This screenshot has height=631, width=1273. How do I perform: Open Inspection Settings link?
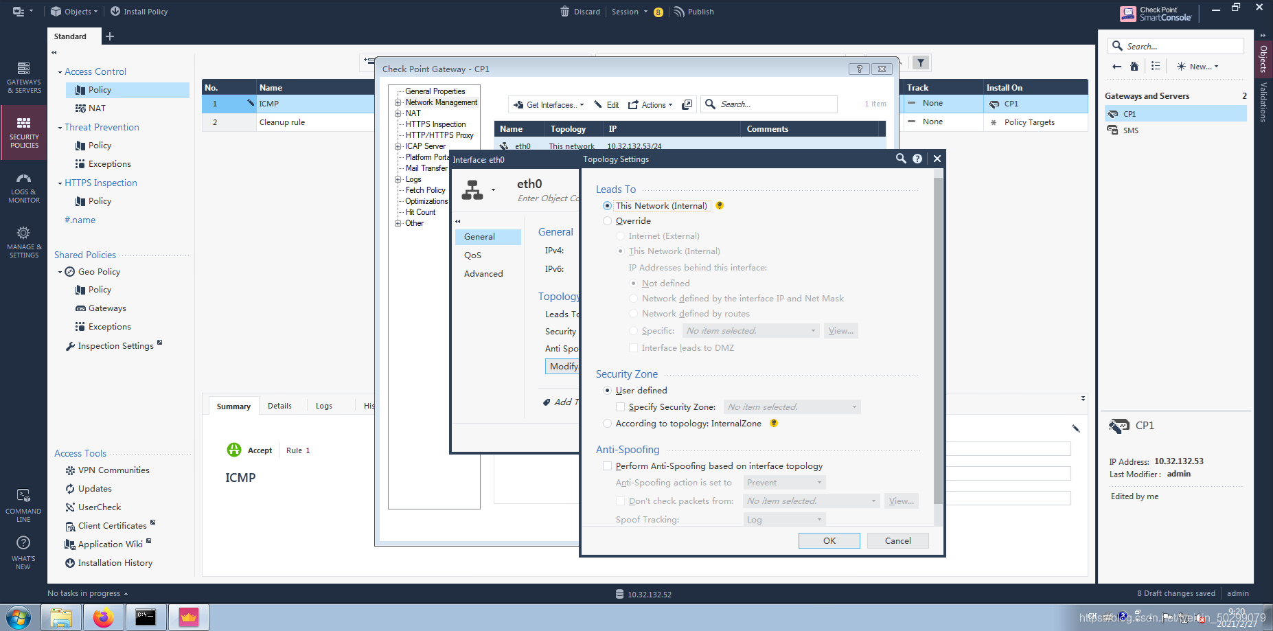pos(115,346)
